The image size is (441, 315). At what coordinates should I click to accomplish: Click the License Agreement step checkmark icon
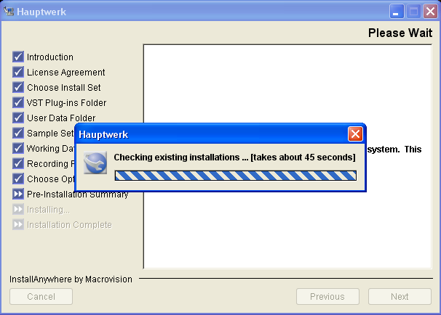click(18, 72)
